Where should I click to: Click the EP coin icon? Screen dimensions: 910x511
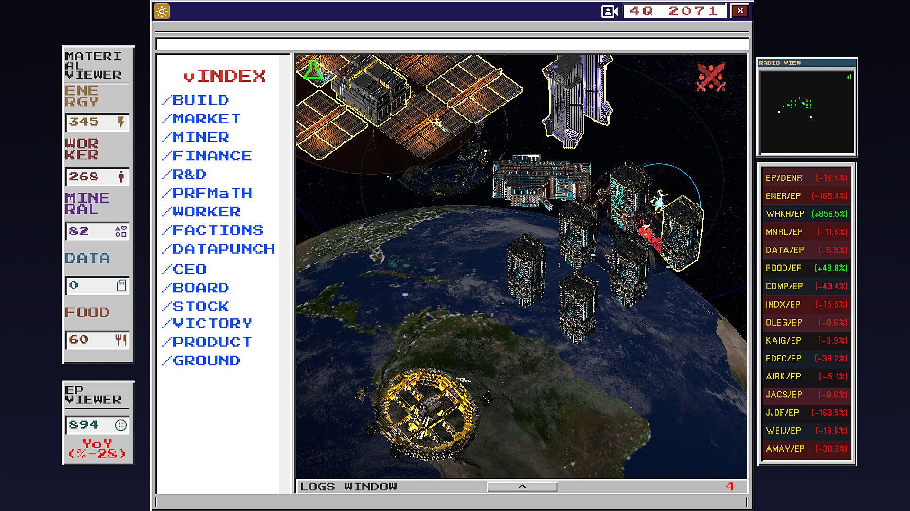pyautogui.click(x=121, y=425)
